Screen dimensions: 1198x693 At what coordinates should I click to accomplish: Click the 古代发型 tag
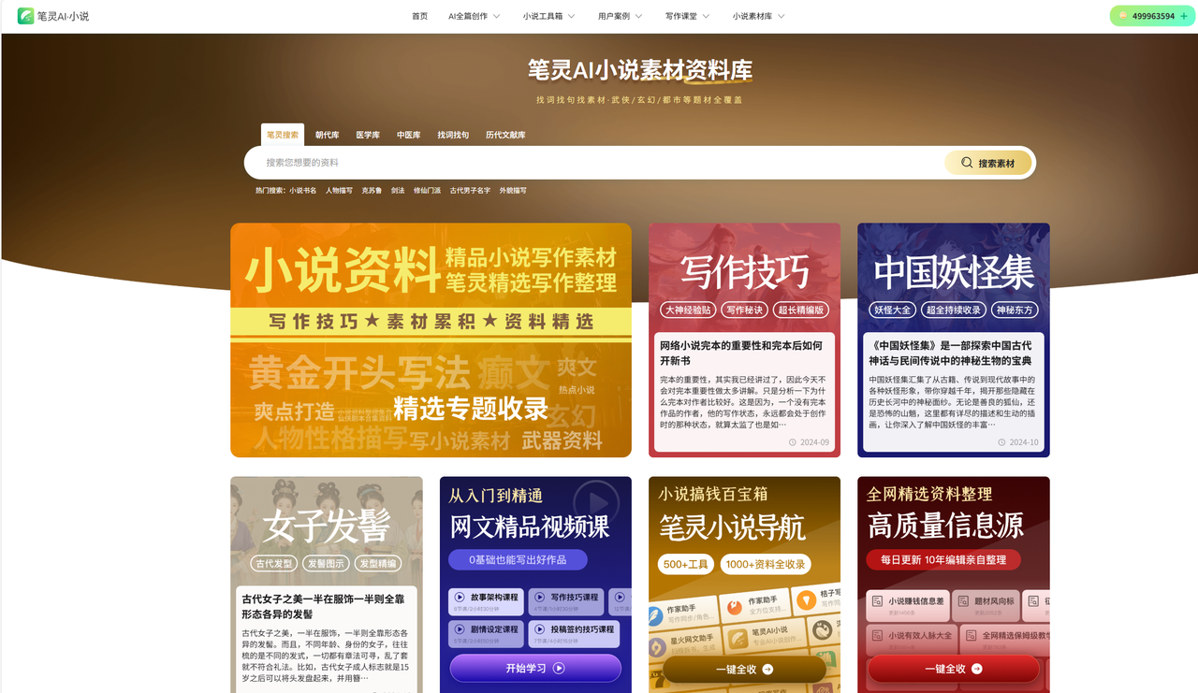(x=274, y=563)
